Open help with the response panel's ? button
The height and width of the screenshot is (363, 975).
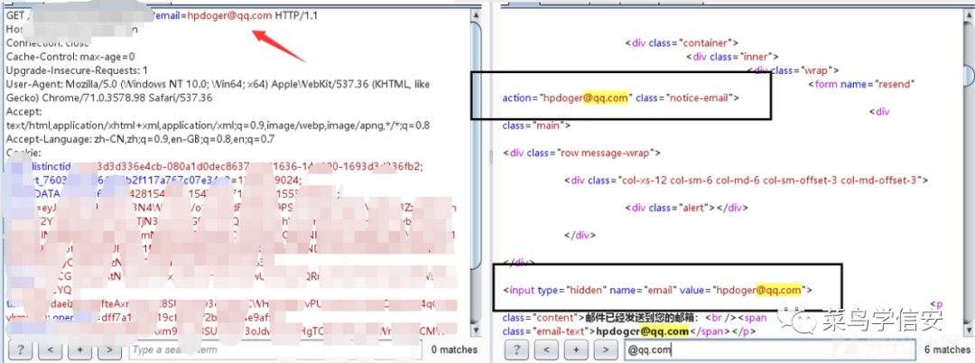point(516,349)
